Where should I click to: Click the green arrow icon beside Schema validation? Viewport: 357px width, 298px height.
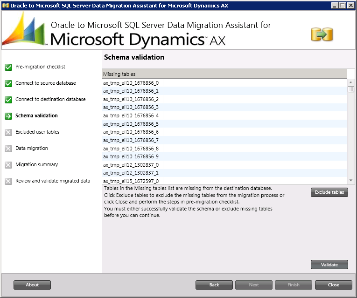pyautogui.click(x=8, y=116)
